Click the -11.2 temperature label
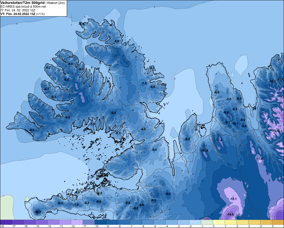The height and width of the screenshot is (228, 284). (x=218, y=140)
